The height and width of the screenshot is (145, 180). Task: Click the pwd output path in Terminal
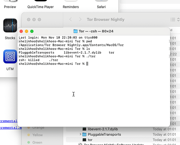pyautogui.click(x=71, y=45)
